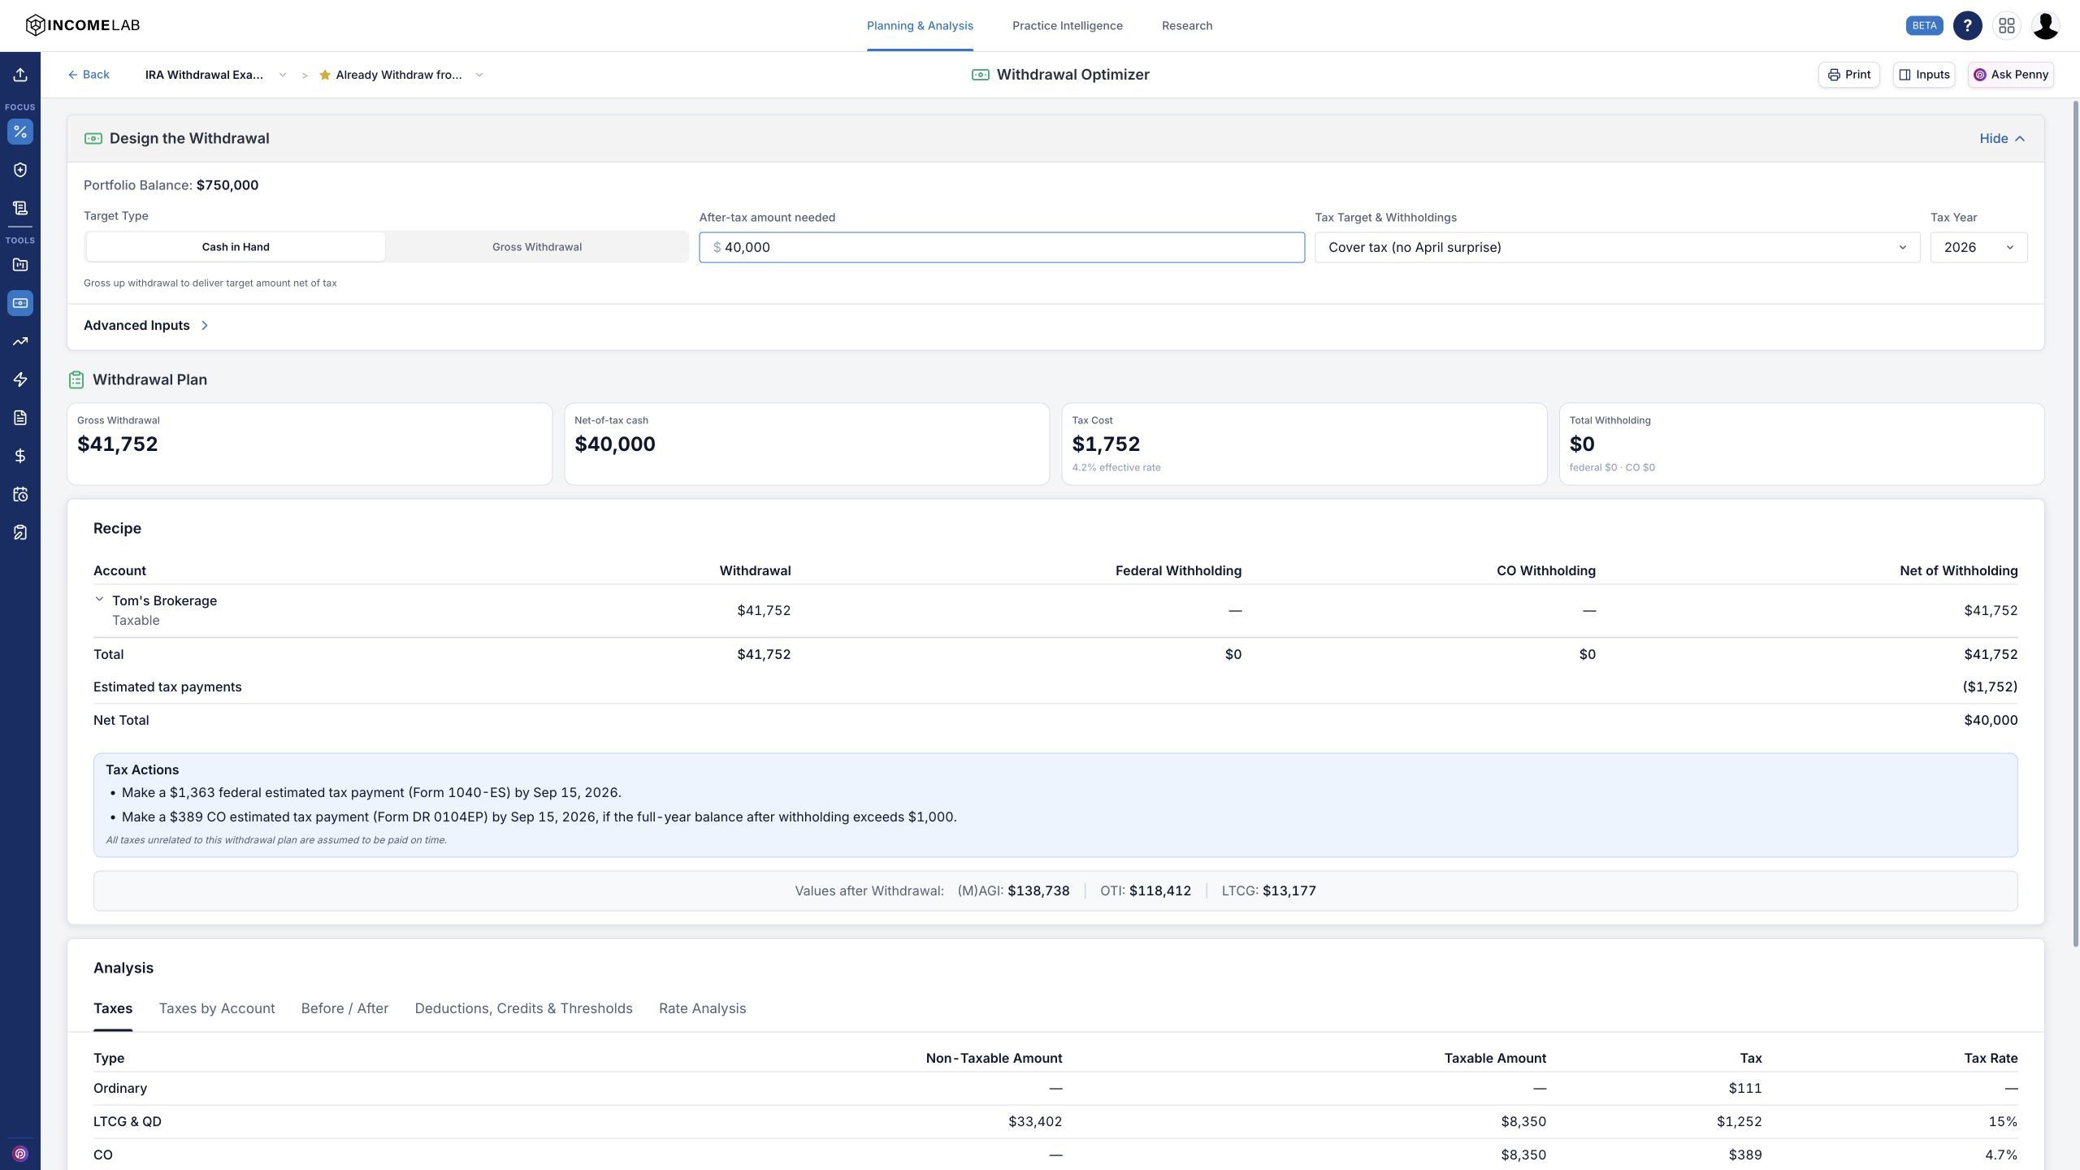Image resolution: width=2080 pixels, height=1170 pixels.
Task: Click the LTCG $13,177 value
Action: click(1289, 890)
